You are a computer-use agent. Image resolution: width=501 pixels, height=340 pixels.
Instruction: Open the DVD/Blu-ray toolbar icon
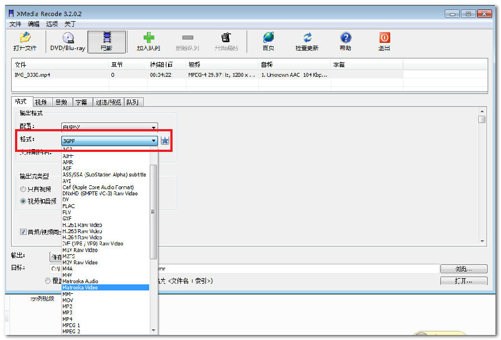(x=68, y=42)
